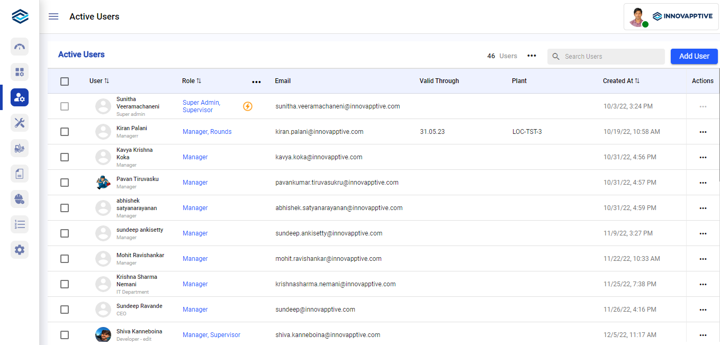Click the hard hat icon in sidebar
The width and height of the screenshot is (720, 345).
(x=20, y=199)
